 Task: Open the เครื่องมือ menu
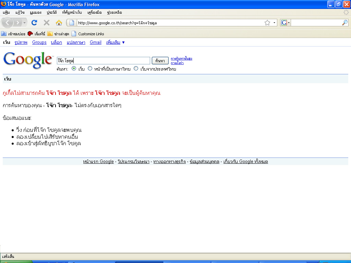click(x=95, y=13)
